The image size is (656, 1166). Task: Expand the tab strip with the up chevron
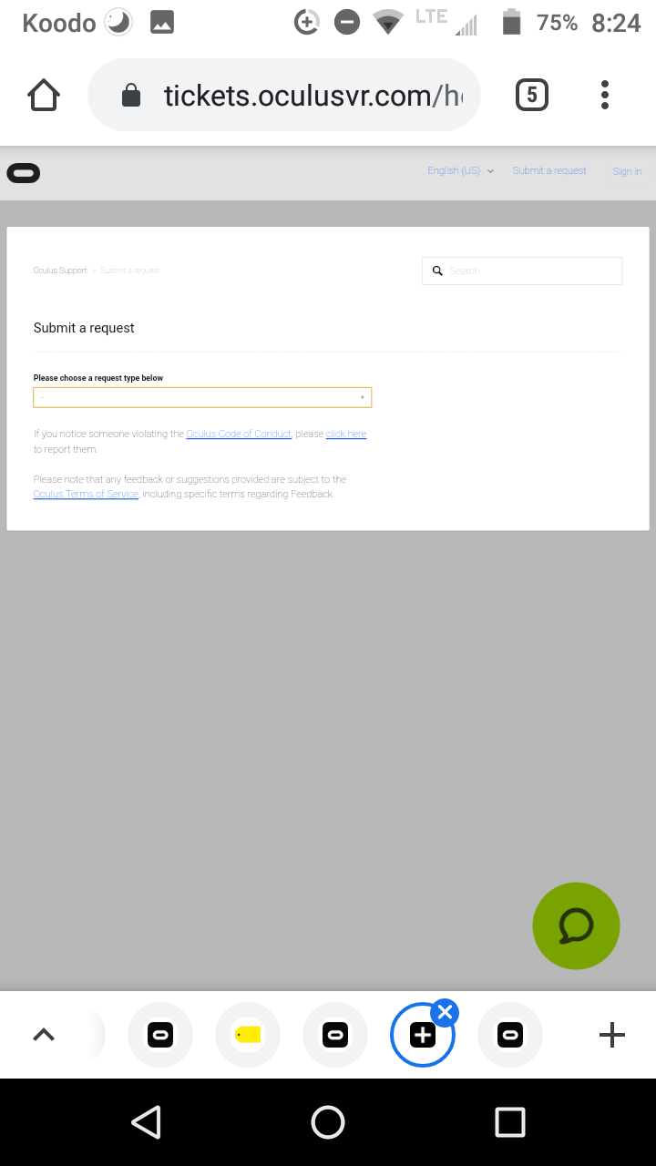click(x=44, y=1035)
